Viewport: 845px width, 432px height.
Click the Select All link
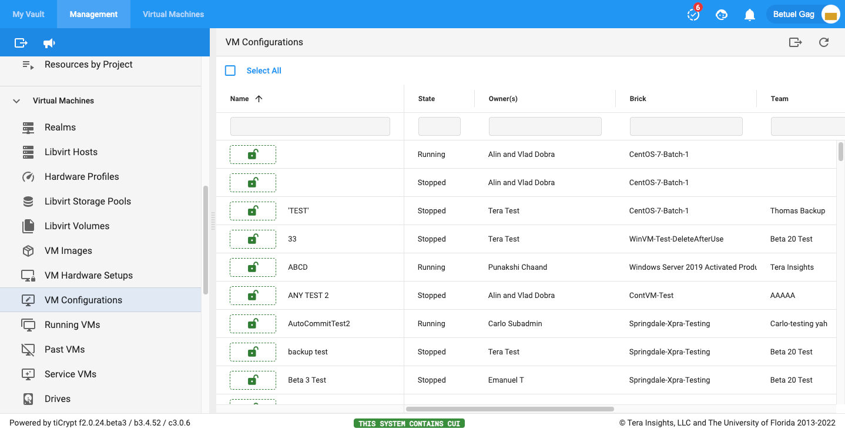[264, 71]
